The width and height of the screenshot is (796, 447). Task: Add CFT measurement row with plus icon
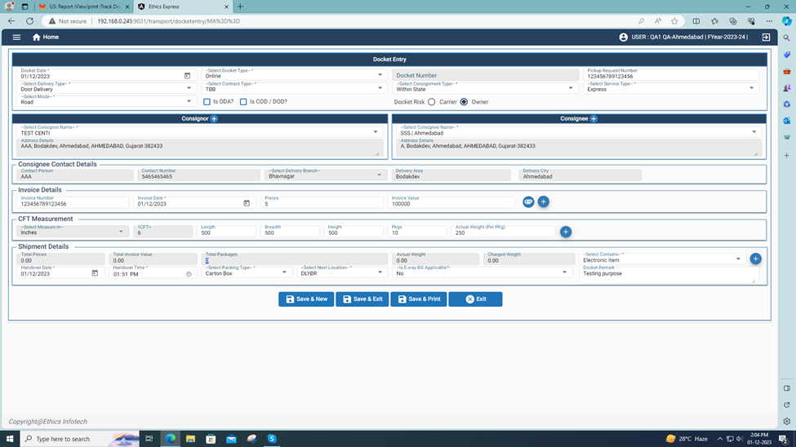[566, 232]
